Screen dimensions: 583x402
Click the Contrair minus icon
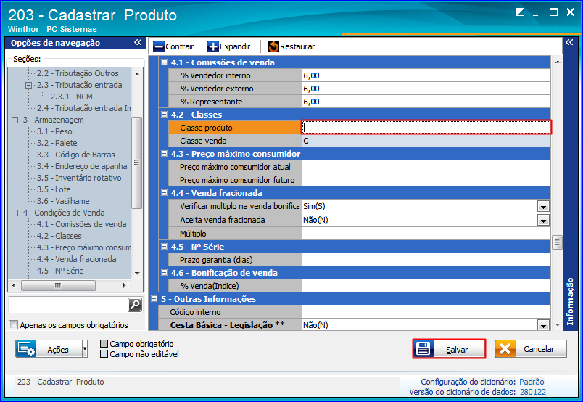coord(159,46)
